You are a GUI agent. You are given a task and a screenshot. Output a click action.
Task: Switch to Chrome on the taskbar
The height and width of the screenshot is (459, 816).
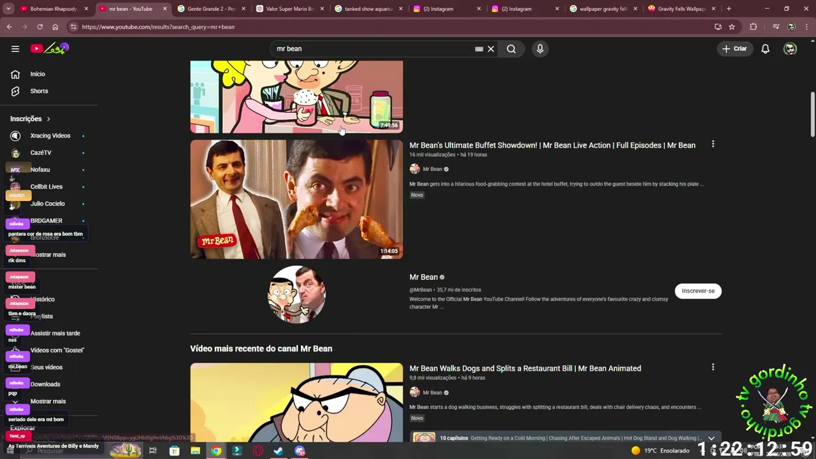pos(217,451)
